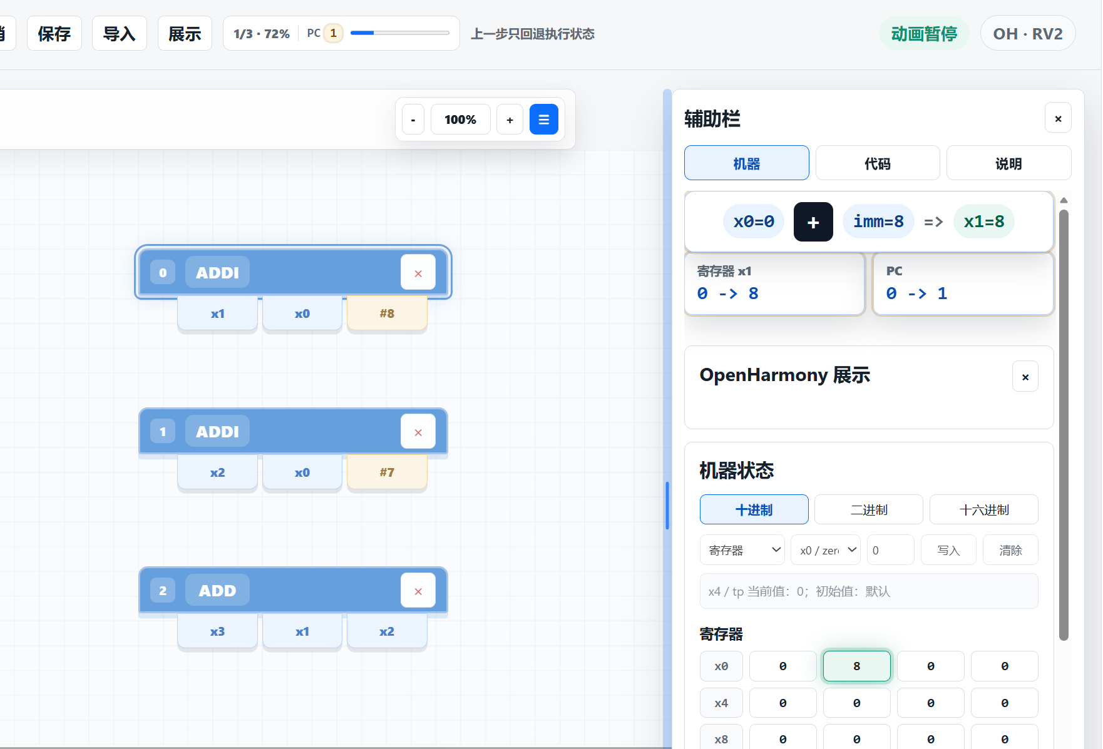Viewport: 1103px width, 749px height.
Task: Select x1 operand of block 0
Action: tap(217, 313)
